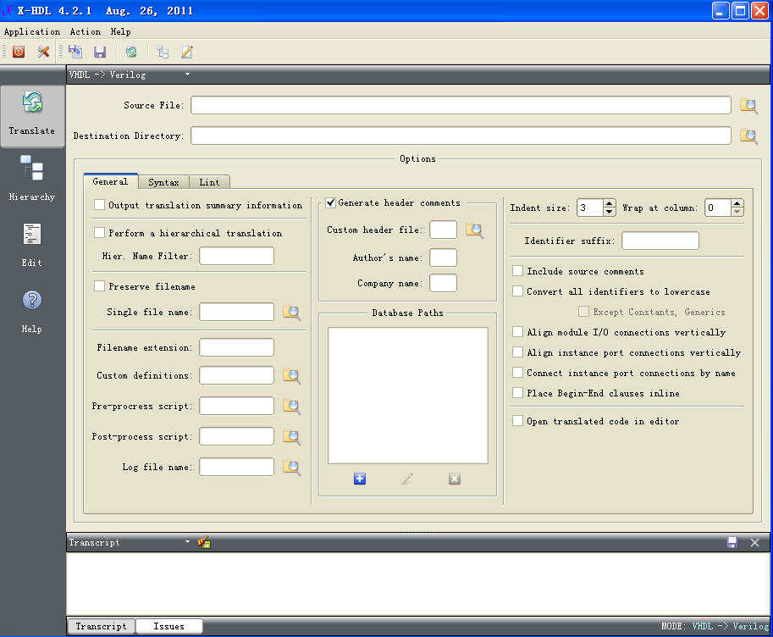773x637 pixels.
Task: Click the Issues tab at the bottom
Action: tap(168, 626)
